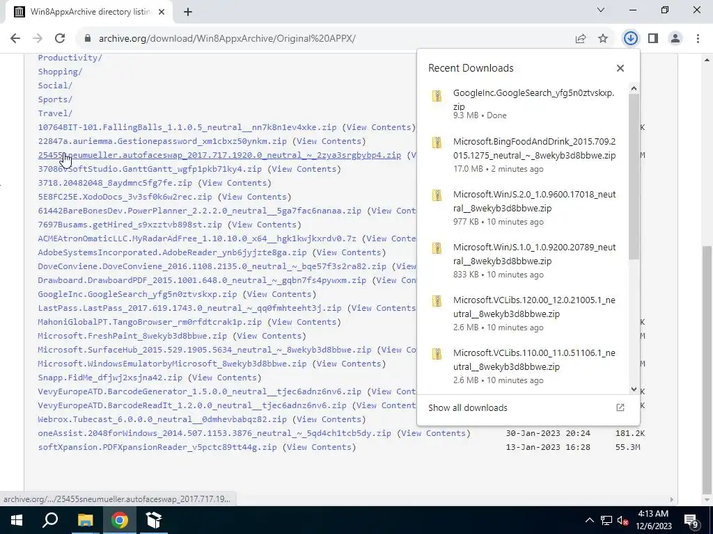Open File Explorer from taskbar
713x534 pixels.
[x=85, y=520]
